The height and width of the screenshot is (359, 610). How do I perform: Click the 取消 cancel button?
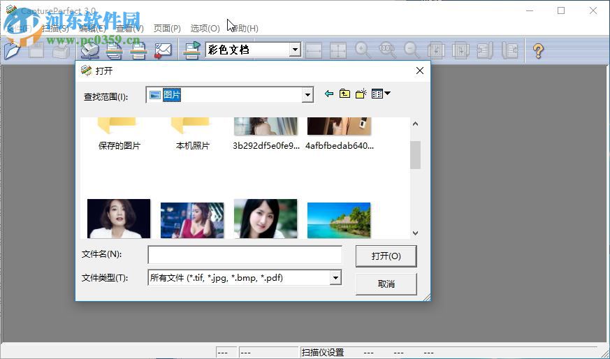click(x=386, y=284)
